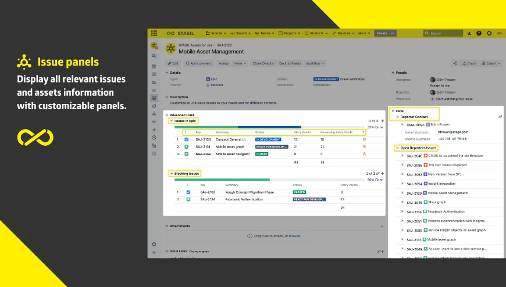
Task: Click the share icon beside Graph
Action: pos(455,63)
